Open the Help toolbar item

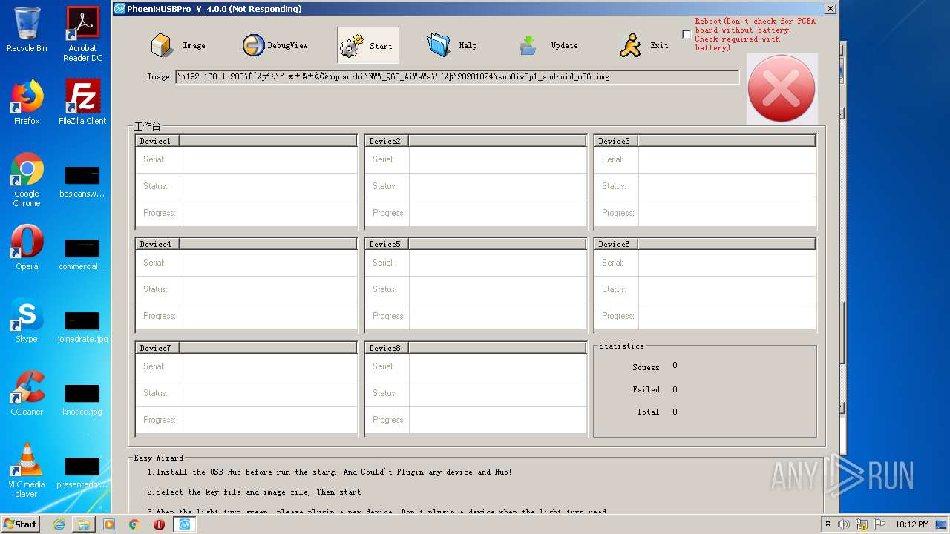click(x=451, y=45)
